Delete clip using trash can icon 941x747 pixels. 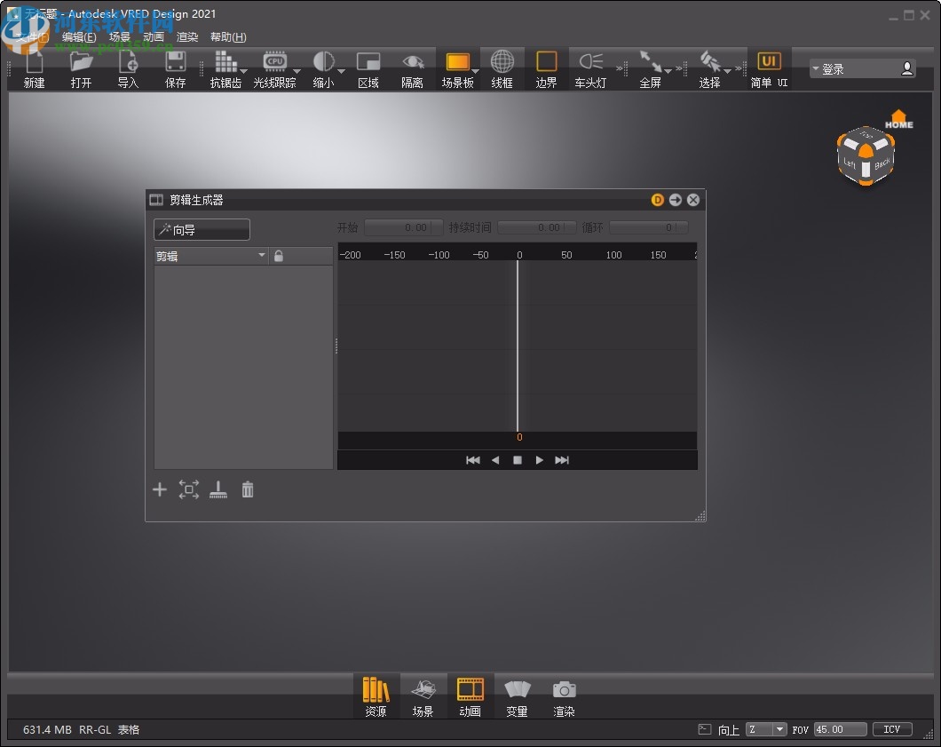pyautogui.click(x=248, y=489)
